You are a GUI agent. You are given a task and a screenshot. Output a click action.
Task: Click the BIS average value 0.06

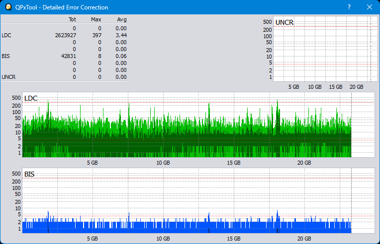[x=121, y=56]
